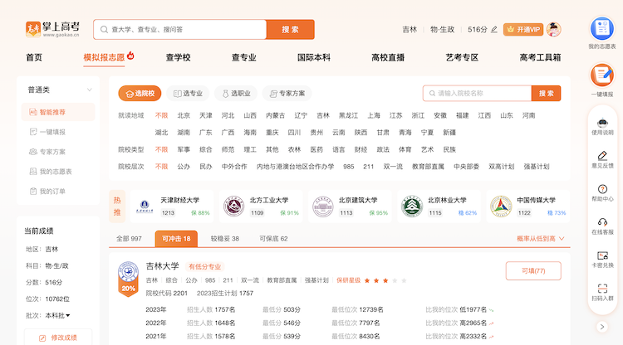This screenshot has height=345, width=623.
Task: Switch to 专家方案 mode
Action: tap(287, 94)
